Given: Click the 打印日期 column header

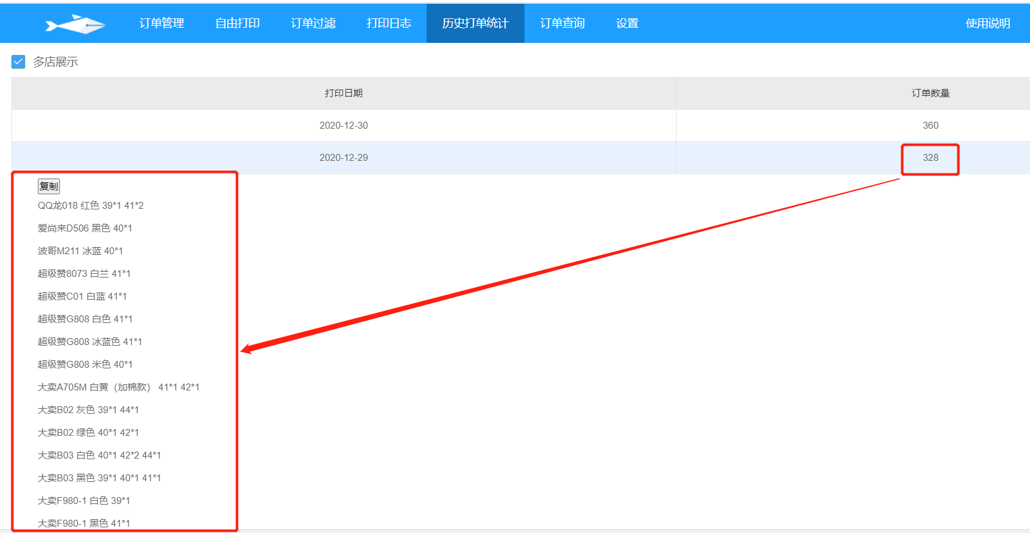Looking at the screenshot, I should click(x=343, y=93).
